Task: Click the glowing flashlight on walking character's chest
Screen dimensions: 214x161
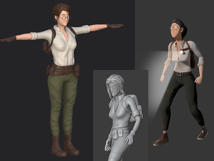Action: click(x=182, y=52)
